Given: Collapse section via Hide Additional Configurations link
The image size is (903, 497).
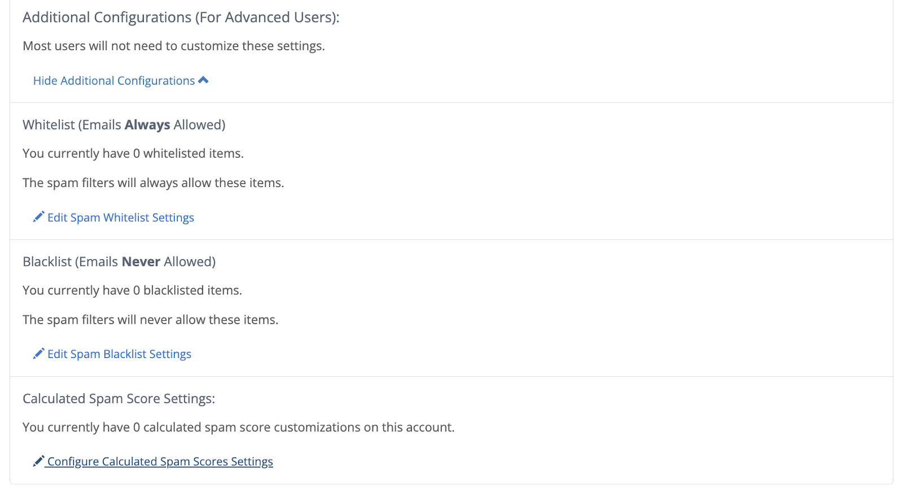Looking at the screenshot, I should tap(113, 81).
